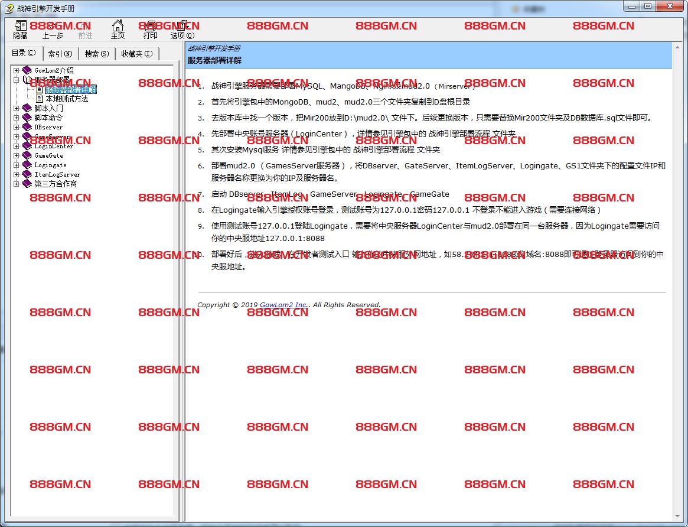The height and width of the screenshot is (527, 688).
Task: Click the book icon beside GowLom2介绍
Action: [27, 70]
